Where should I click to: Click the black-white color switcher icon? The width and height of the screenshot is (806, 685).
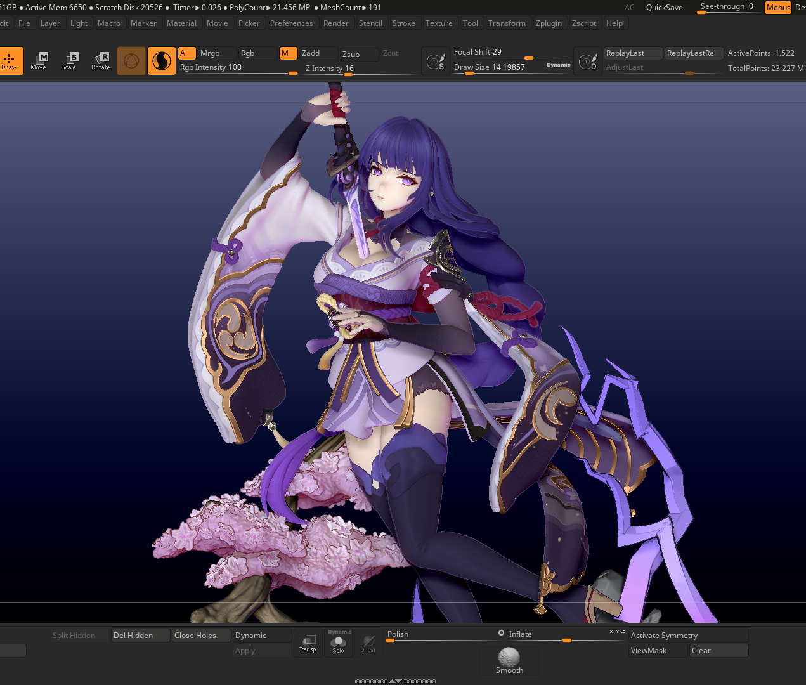pos(162,61)
